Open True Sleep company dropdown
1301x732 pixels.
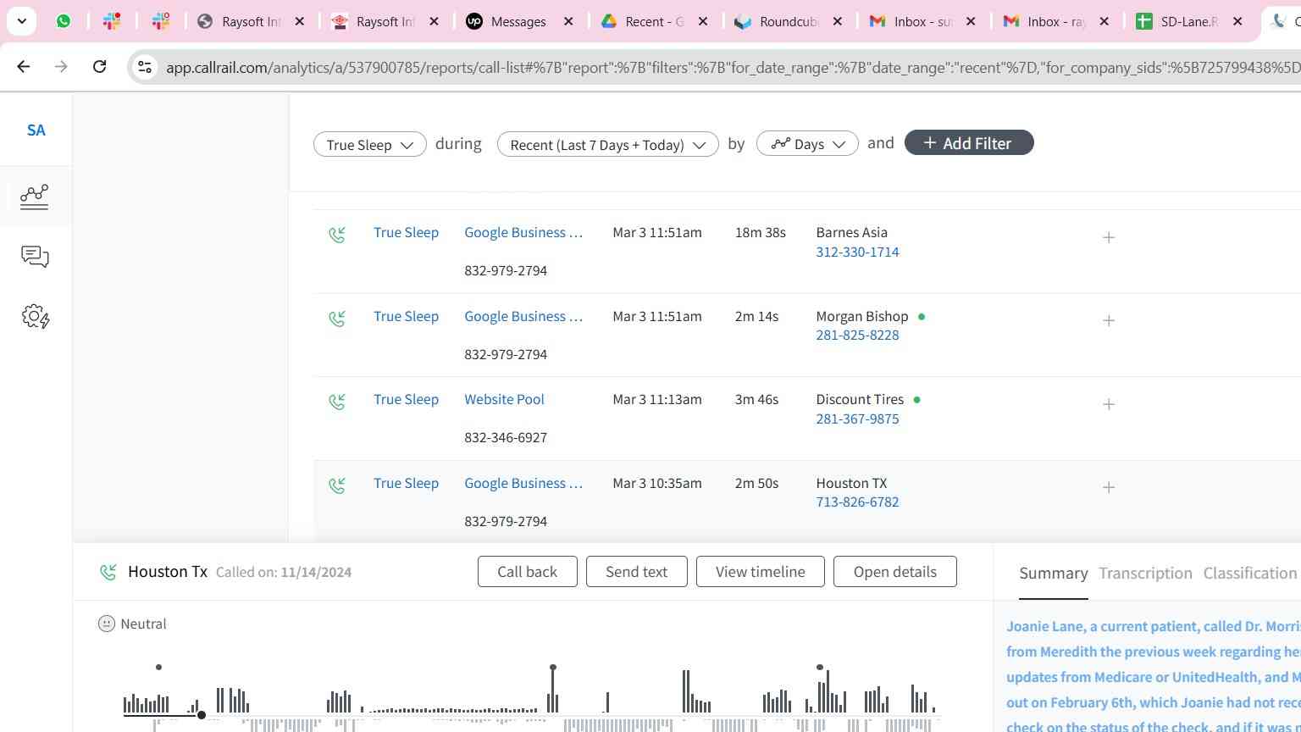coord(369,144)
